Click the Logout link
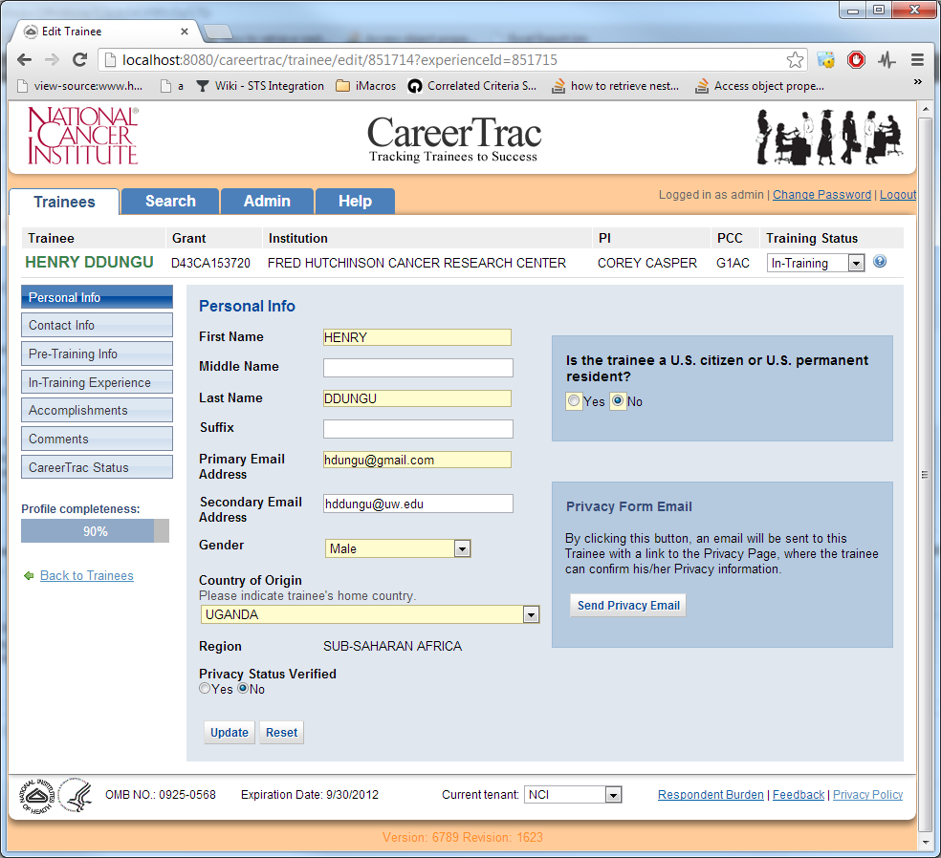The height and width of the screenshot is (858, 941). (x=898, y=194)
